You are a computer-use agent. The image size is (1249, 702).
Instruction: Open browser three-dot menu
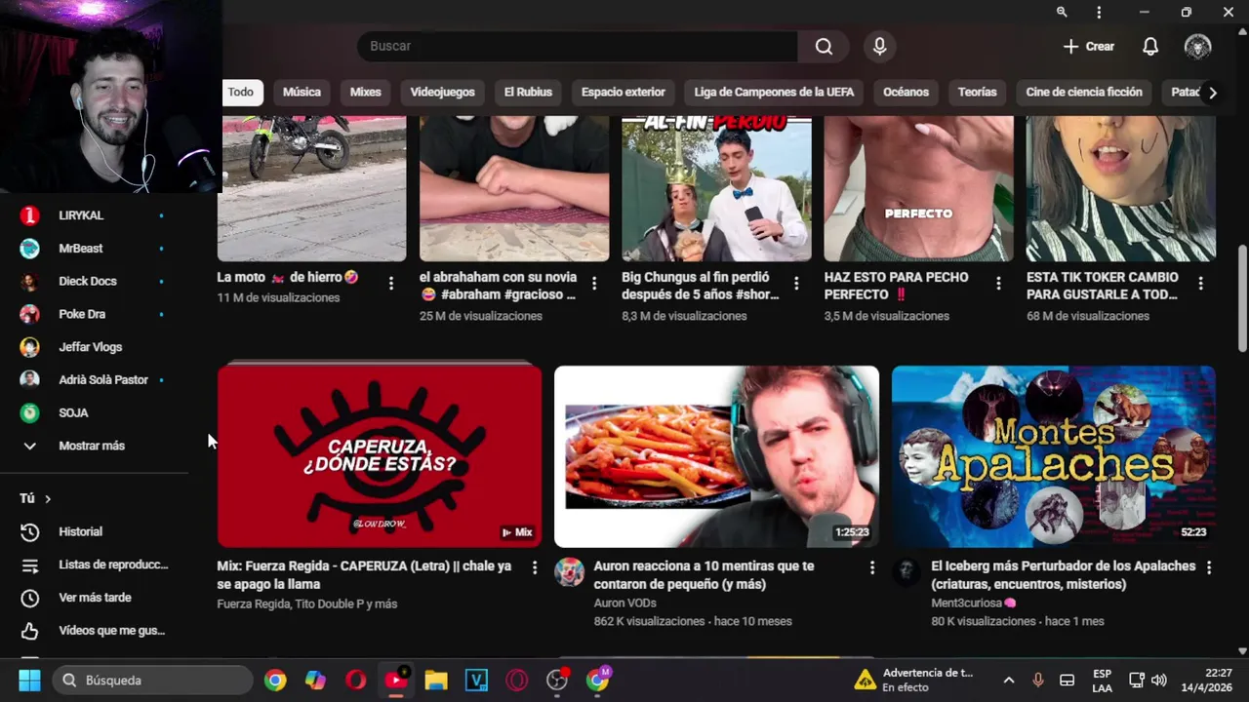coord(1099,12)
